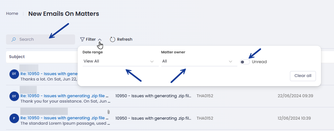Click the Refresh circular arrow icon

point(112,39)
